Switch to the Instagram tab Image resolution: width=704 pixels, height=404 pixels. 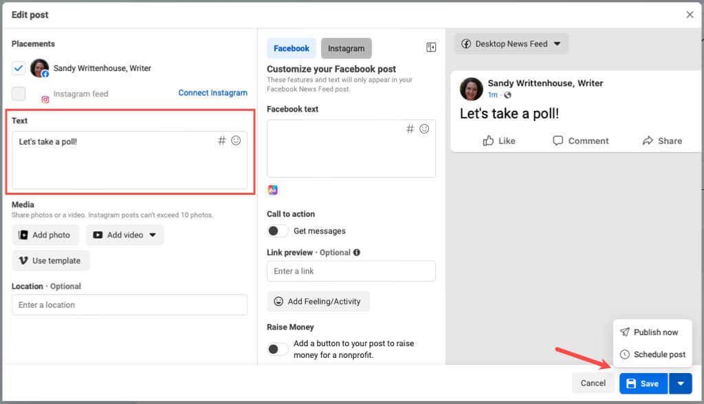click(346, 48)
